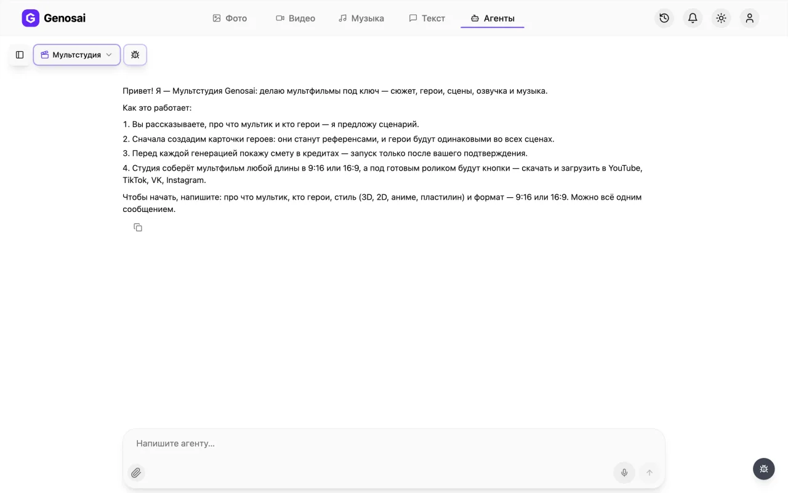
Task: Open the history clock icon
Action: pyautogui.click(x=664, y=18)
